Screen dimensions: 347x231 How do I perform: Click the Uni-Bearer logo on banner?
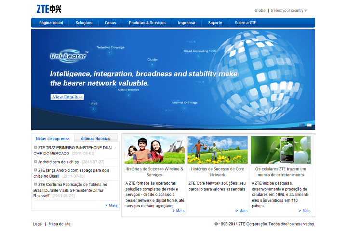[68, 56]
